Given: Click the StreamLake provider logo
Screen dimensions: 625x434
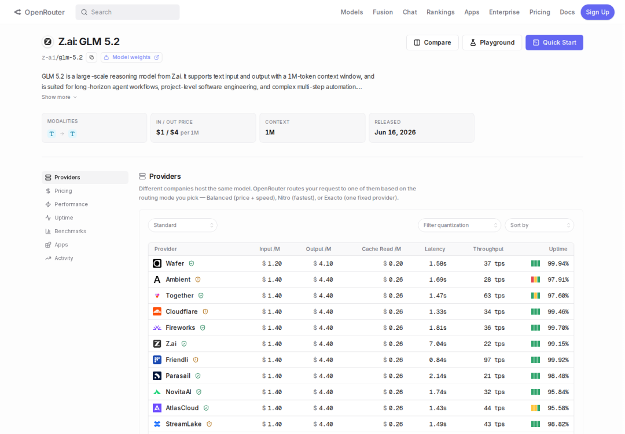Looking at the screenshot, I should point(157,424).
